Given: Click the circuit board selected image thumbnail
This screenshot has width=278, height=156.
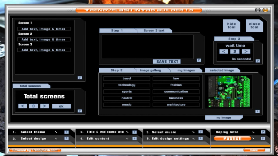Looking at the screenshot, I should click(229, 92).
